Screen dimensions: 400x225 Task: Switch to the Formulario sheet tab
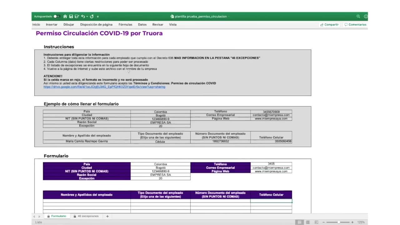[57, 216]
